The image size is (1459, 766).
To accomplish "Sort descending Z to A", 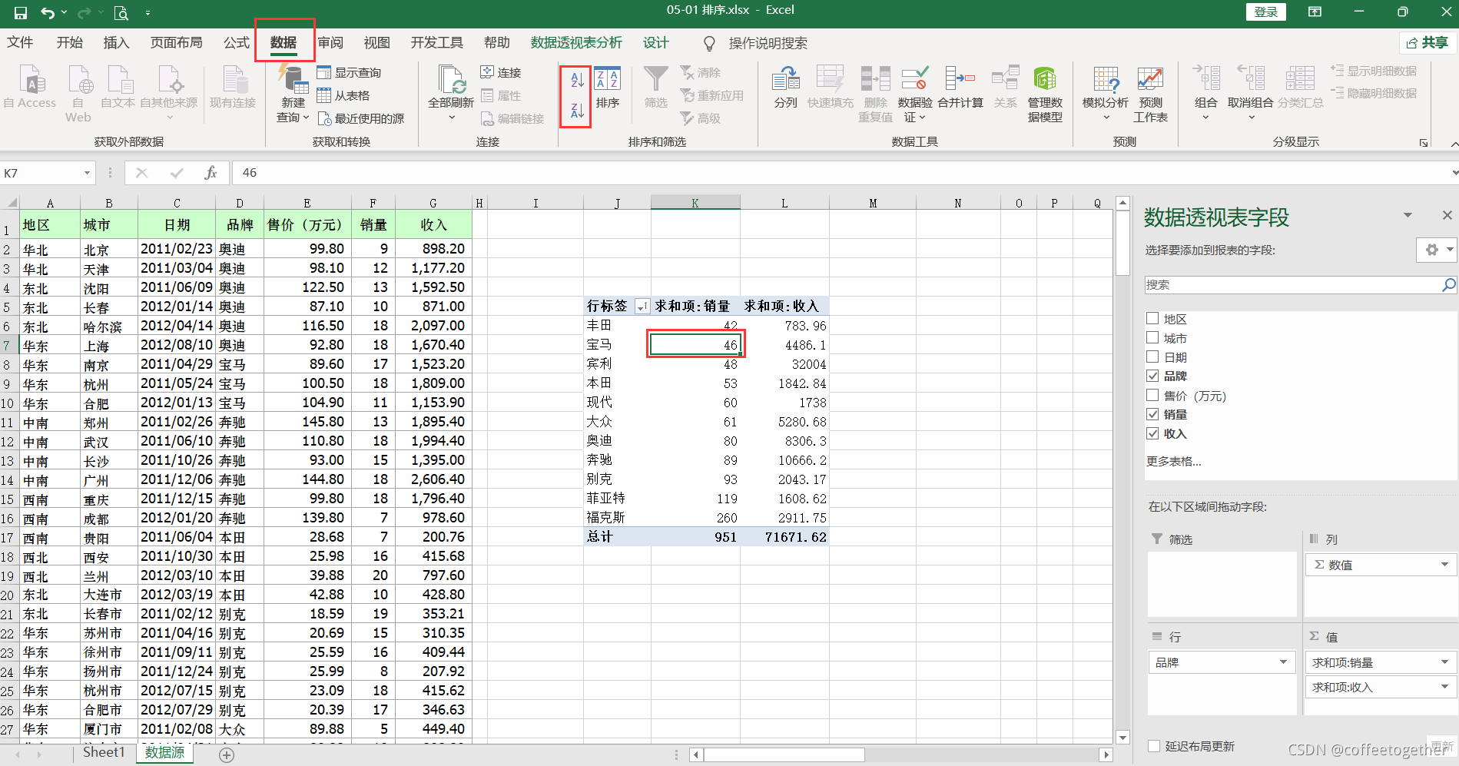I will pyautogui.click(x=577, y=111).
